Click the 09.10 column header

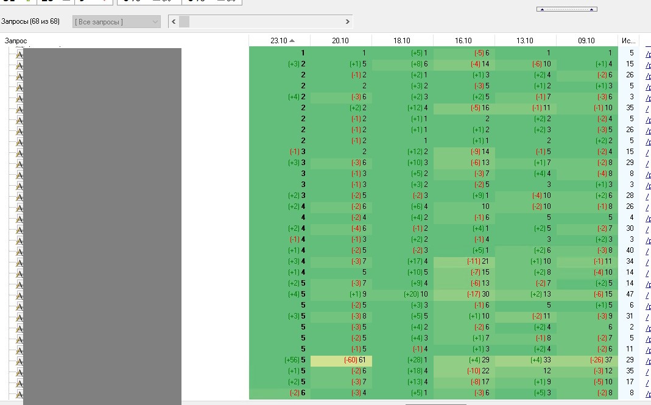pyautogui.click(x=586, y=40)
